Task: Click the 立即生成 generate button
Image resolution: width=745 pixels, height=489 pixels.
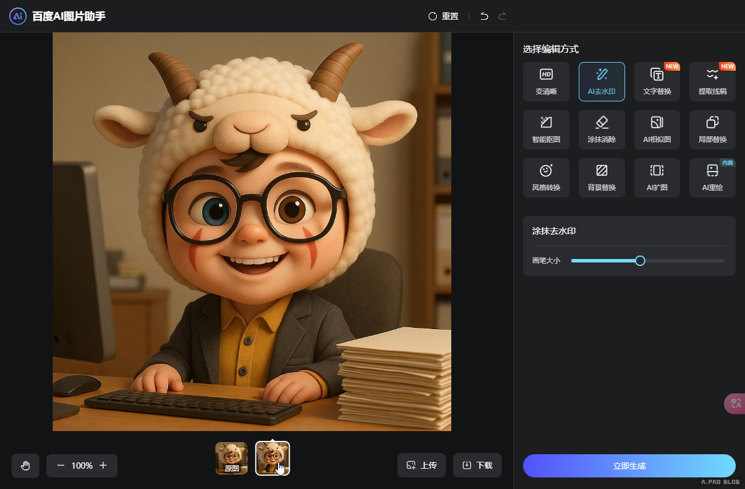Action: pyautogui.click(x=629, y=466)
